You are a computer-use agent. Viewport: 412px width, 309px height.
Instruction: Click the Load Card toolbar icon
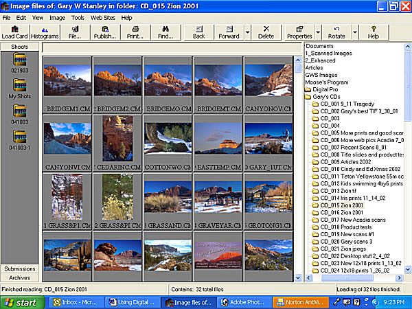[14, 32]
